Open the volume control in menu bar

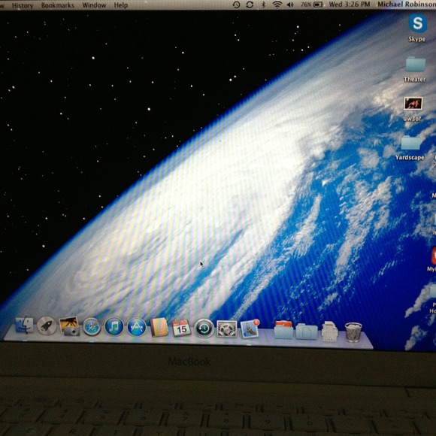click(x=290, y=5)
